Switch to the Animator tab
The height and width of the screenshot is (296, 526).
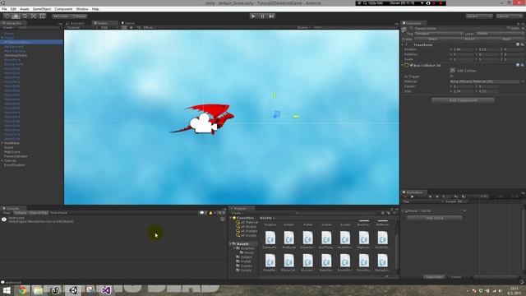pos(76,23)
